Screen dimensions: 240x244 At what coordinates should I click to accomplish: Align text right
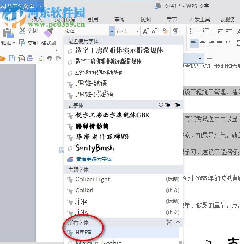[x=211, y=43]
